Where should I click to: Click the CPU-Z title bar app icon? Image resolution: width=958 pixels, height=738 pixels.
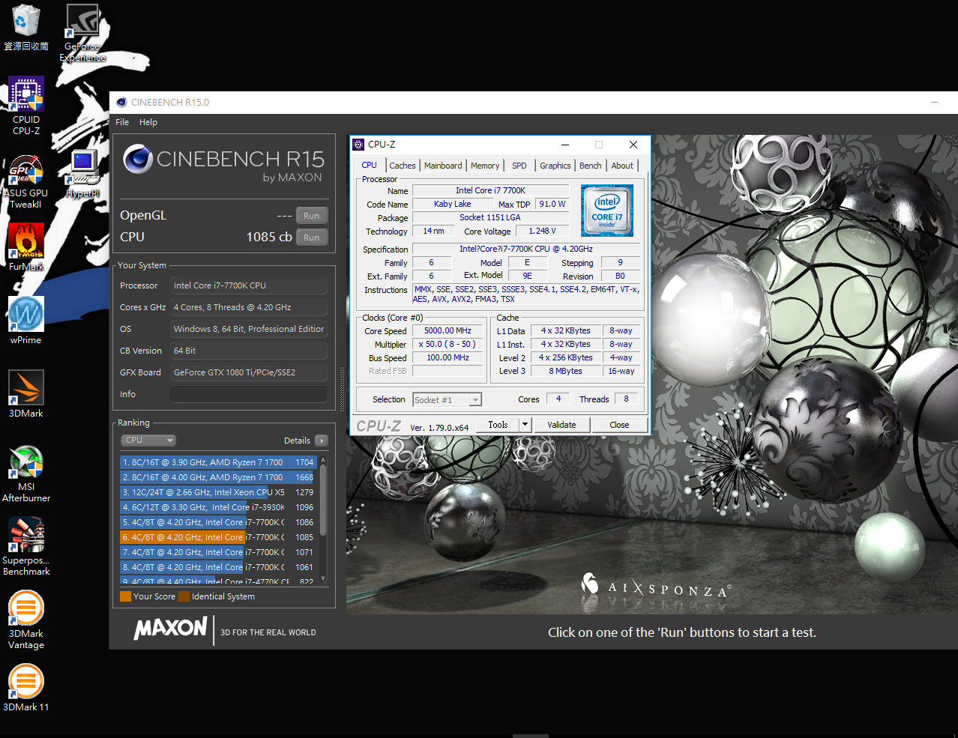358,145
